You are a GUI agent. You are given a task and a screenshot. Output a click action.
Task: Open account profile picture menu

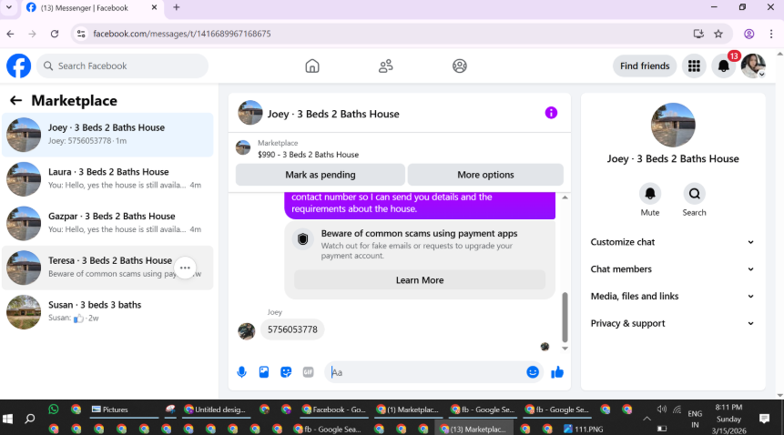pos(753,66)
